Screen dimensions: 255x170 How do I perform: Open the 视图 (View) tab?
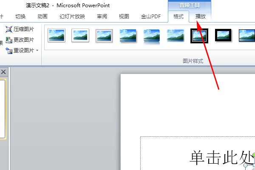[124, 17]
